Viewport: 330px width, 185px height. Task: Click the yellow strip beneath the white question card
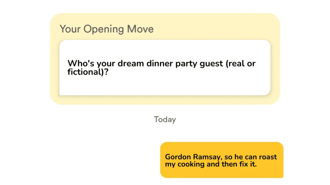click(x=165, y=100)
